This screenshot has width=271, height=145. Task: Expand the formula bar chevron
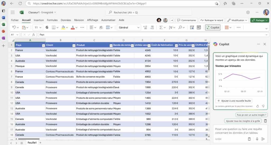tap(267, 35)
